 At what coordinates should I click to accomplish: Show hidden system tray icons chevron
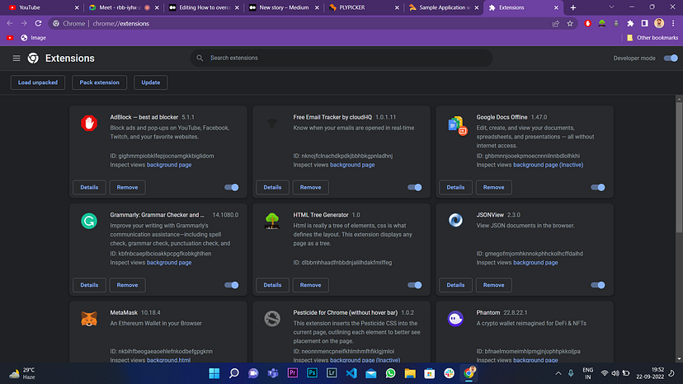[x=558, y=373]
